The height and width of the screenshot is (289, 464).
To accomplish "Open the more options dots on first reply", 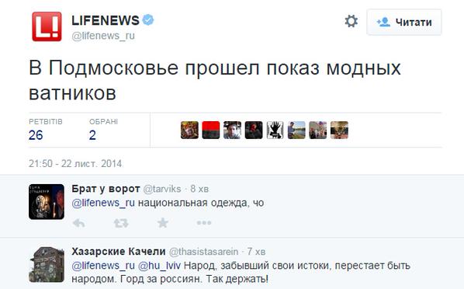I will (204, 223).
